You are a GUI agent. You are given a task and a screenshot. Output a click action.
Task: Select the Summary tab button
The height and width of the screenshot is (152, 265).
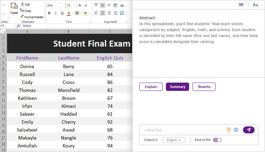click(x=178, y=87)
